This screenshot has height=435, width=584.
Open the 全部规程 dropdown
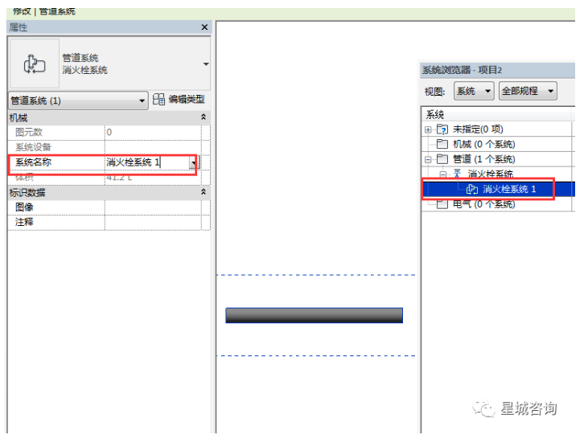tap(528, 91)
